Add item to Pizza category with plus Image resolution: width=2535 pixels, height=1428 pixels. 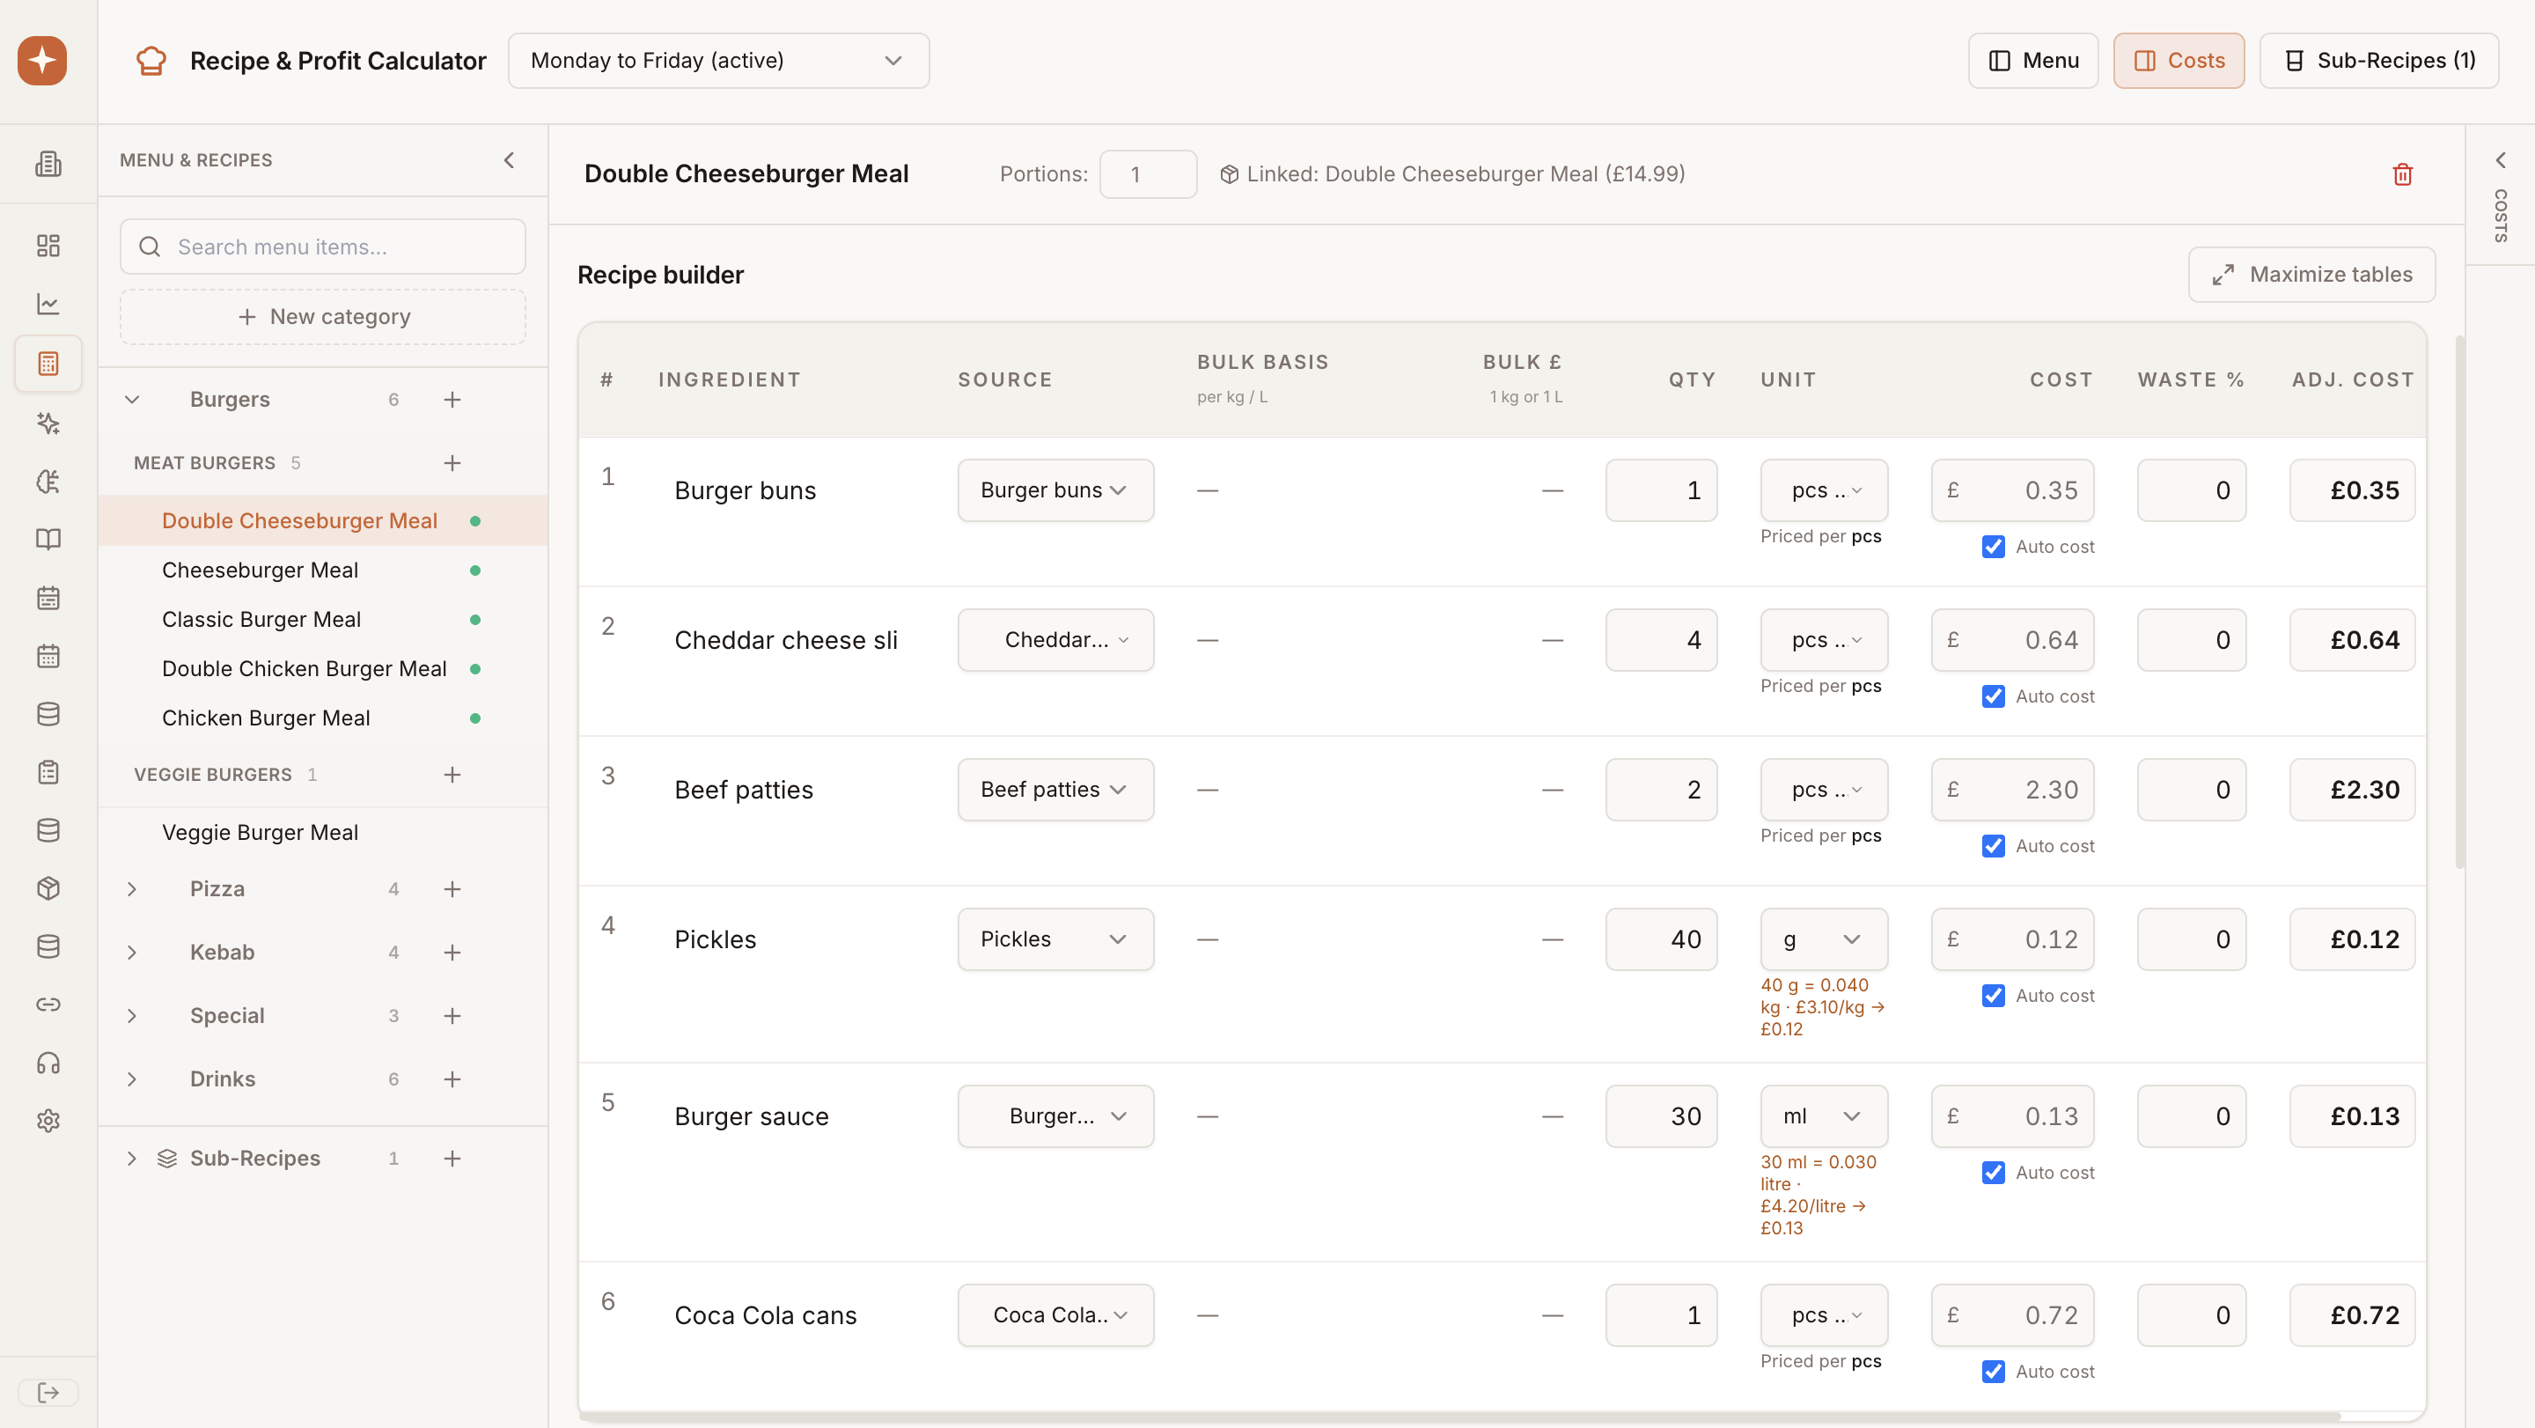(x=452, y=888)
